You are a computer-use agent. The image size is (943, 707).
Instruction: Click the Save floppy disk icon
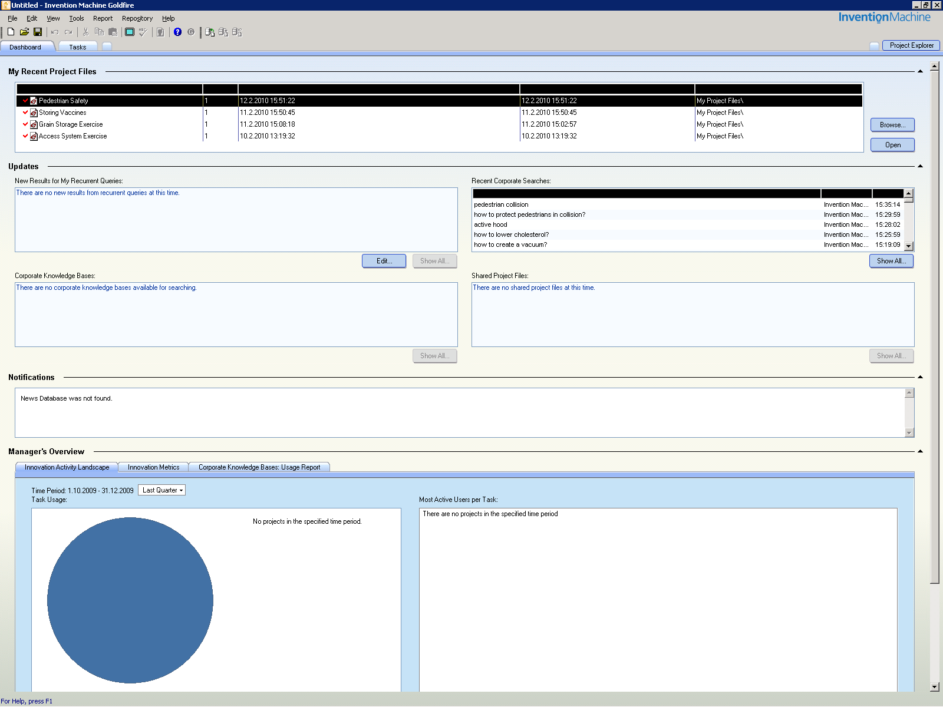tap(38, 32)
